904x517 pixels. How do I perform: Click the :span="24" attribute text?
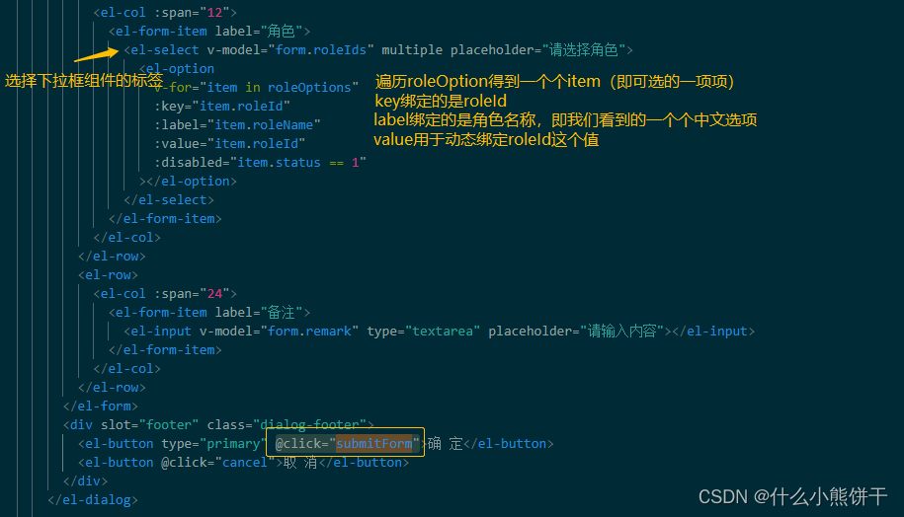pyautogui.click(x=192, y=294)
